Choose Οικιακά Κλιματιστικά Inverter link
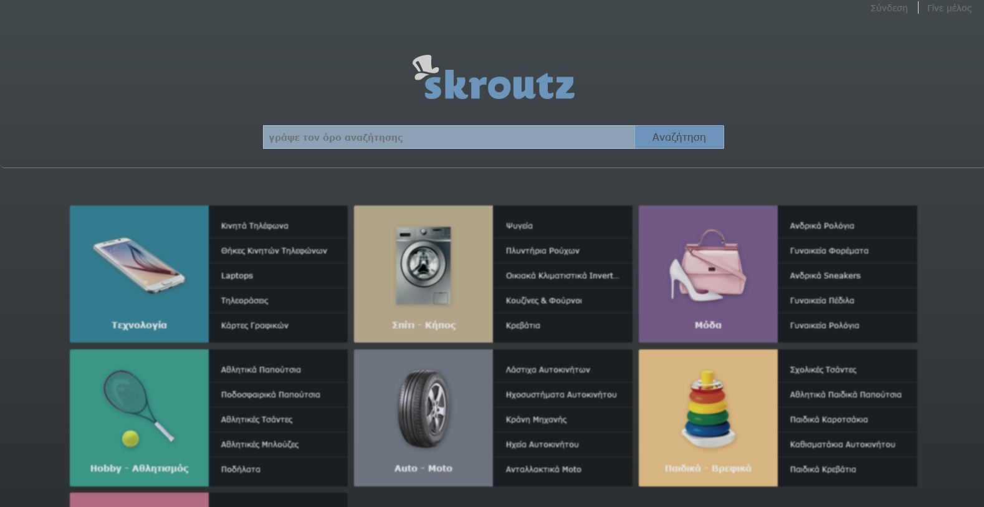The width and height of the screenshot is (984, 507). [x=562, y=275]
